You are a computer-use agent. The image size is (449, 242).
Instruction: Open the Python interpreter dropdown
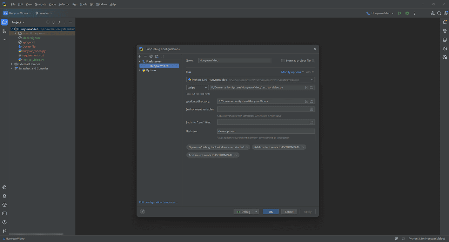click(x=250, y=80)
